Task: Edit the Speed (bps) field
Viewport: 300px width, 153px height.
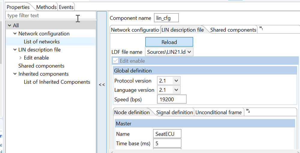Action: pos(171,99)
